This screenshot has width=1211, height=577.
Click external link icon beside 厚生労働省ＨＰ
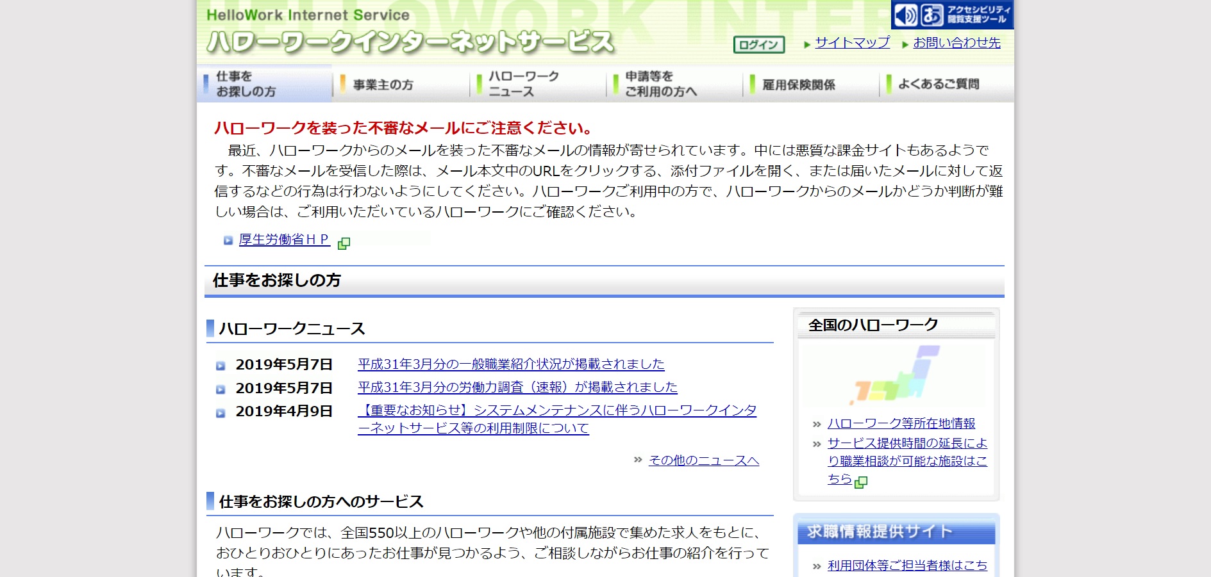point(344,243)
